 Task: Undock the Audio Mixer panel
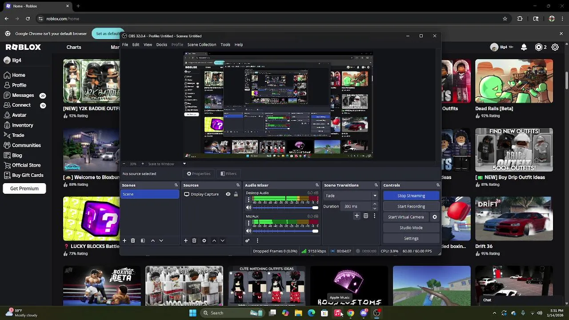317,185
